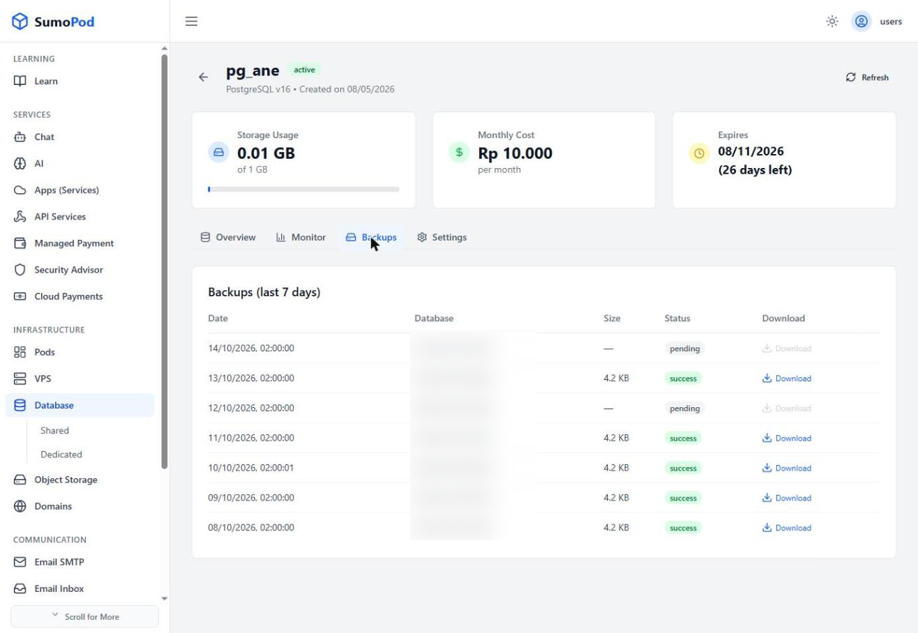Click the Refresh button
918x633 pixels.
[867, 77]
